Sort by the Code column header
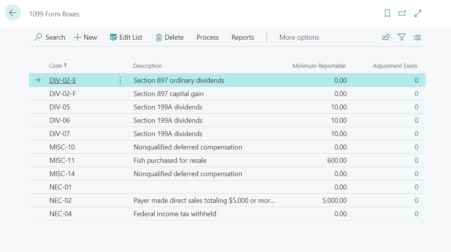Image resolution: width=451 pixels, height=252 pixels. pos(56,66)
